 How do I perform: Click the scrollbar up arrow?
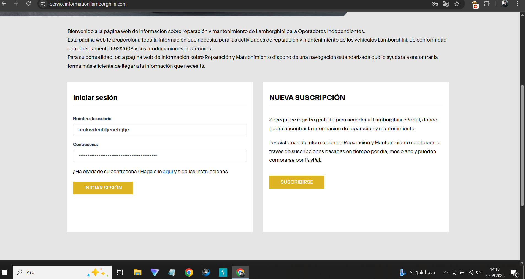[522, 15]
